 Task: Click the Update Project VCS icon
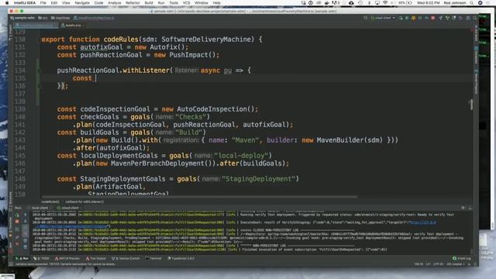click(x=441, y=18)
